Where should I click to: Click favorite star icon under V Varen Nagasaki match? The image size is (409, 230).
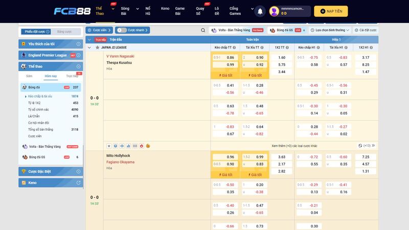point(109,146)
